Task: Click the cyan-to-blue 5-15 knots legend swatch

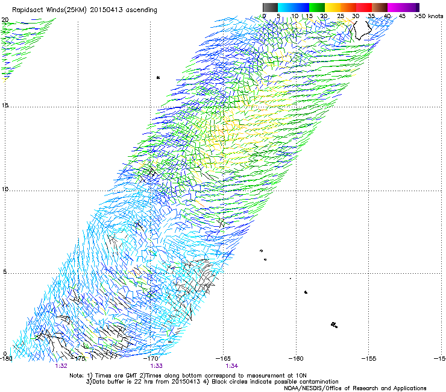Action: click(294, 7)
